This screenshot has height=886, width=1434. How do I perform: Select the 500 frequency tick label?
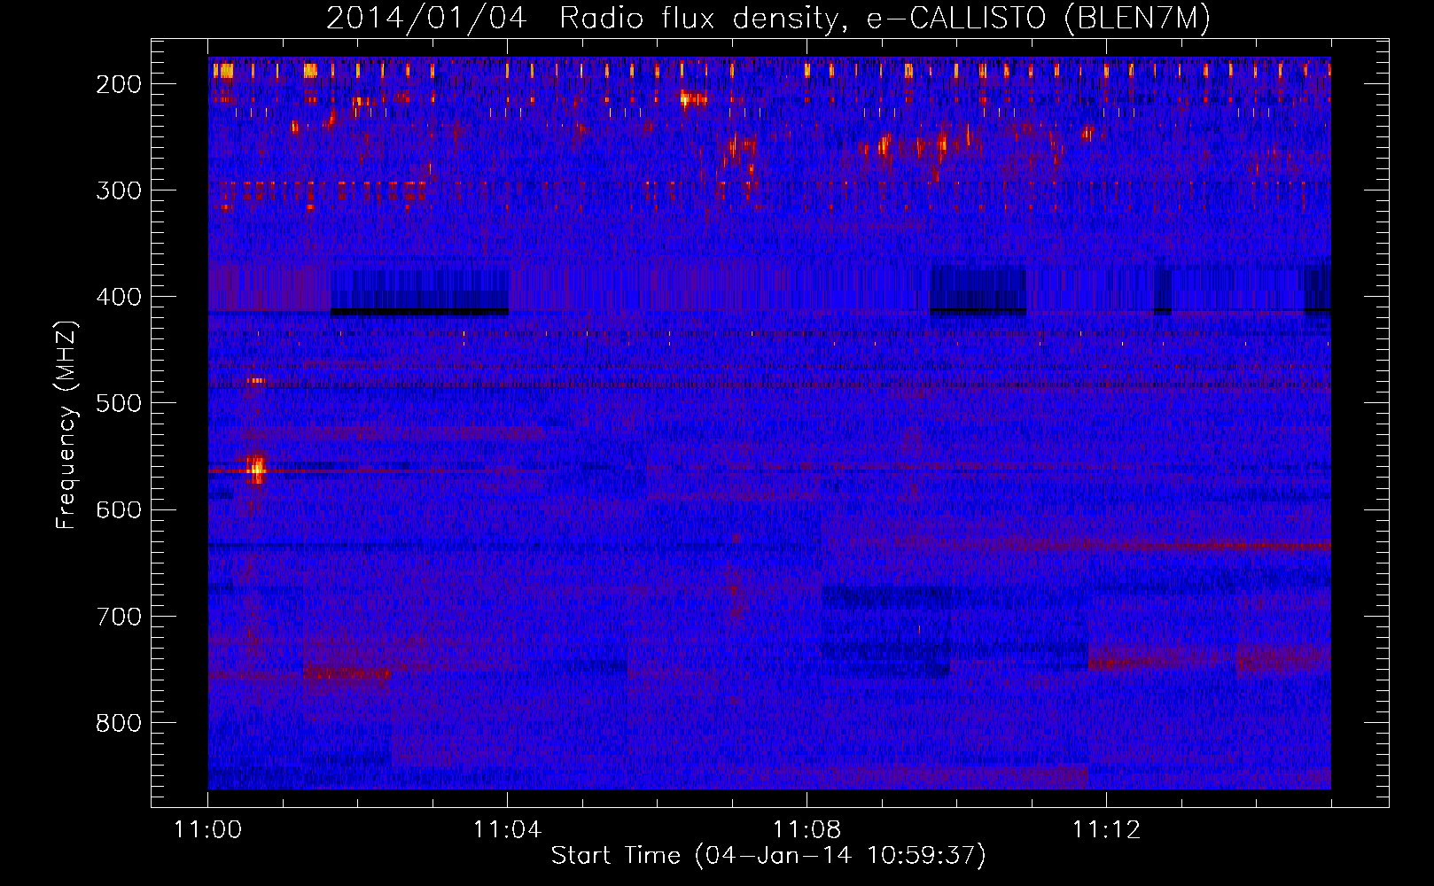[x=119, y=403]
